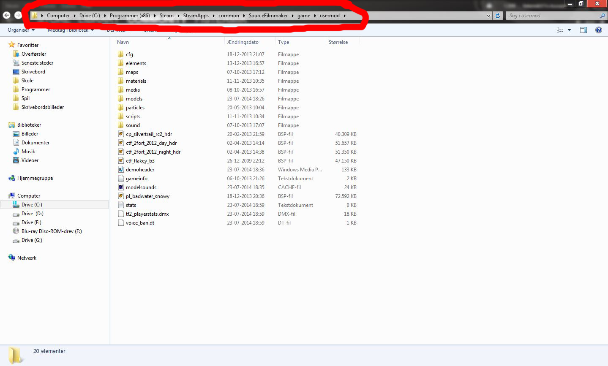The height and width of the screenshot is (366, 608).
Task: Open Dokumenter library in sidebar
Action: [x=35, y=143]
